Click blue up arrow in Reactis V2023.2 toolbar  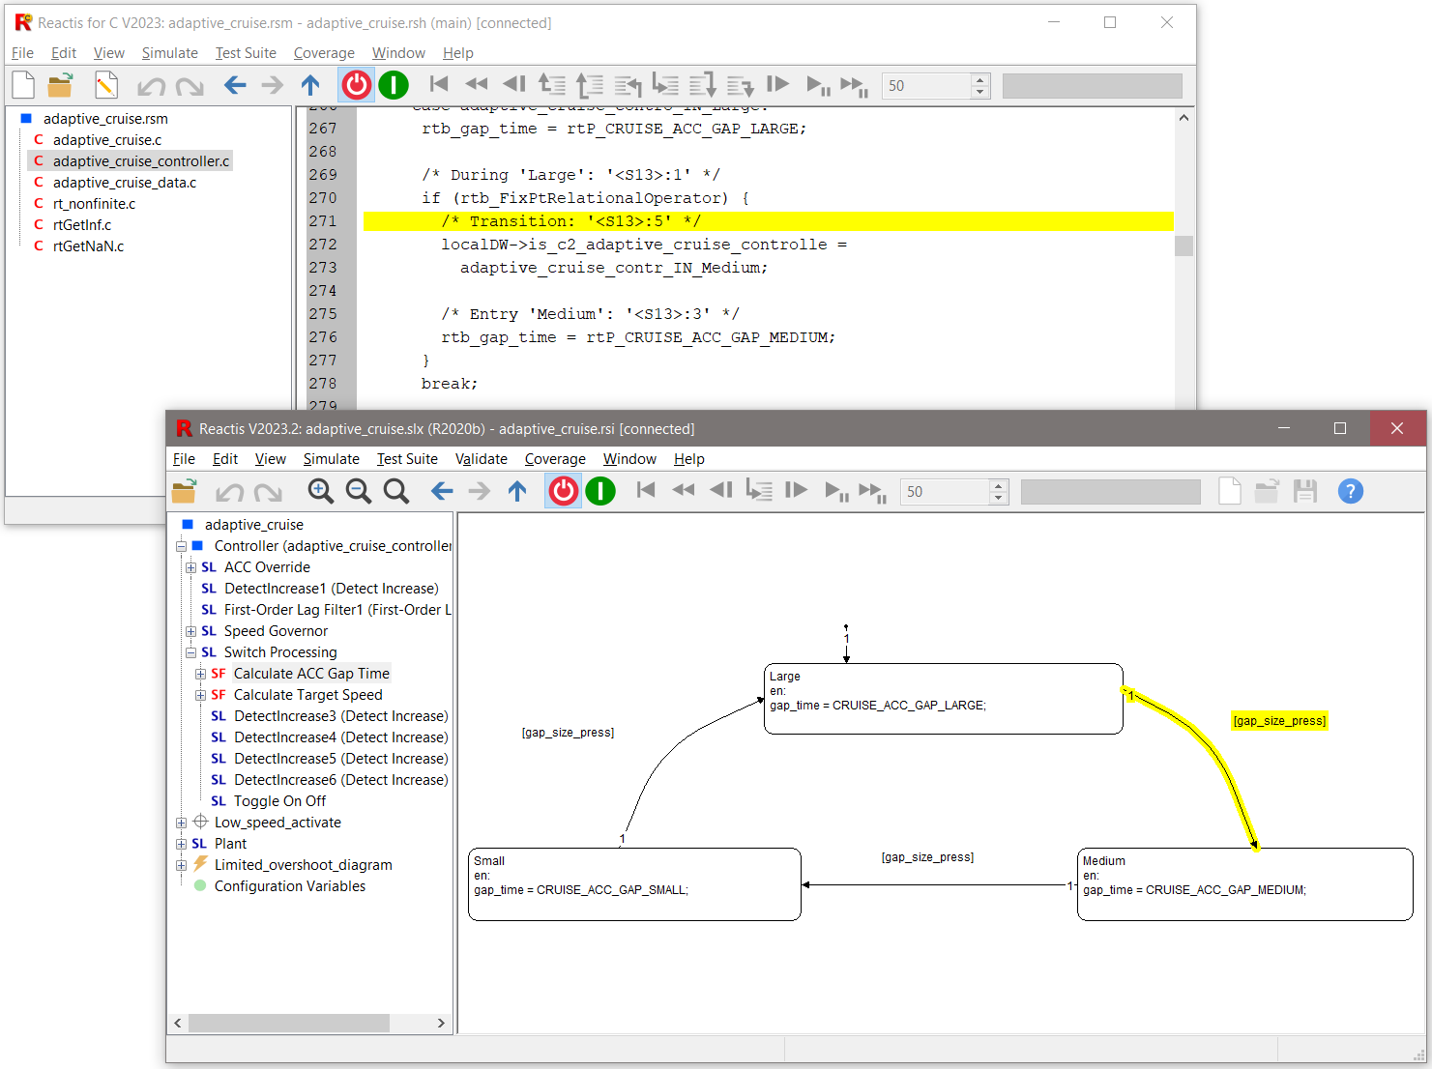pos(517,491)
